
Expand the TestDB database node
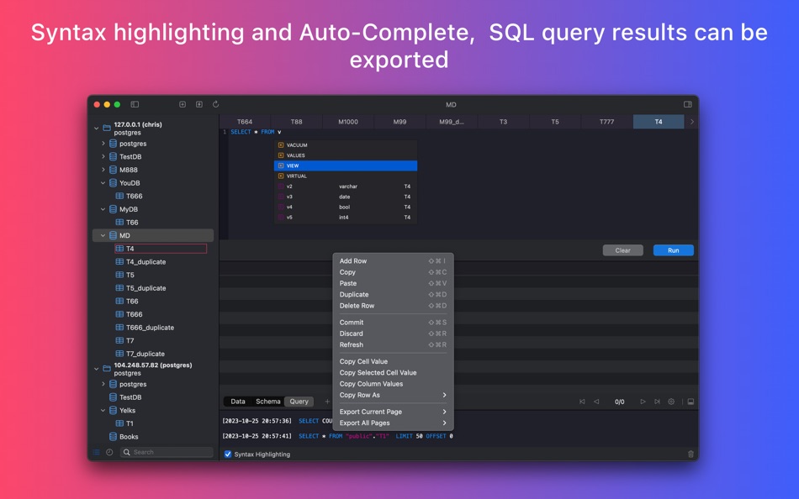103,157
